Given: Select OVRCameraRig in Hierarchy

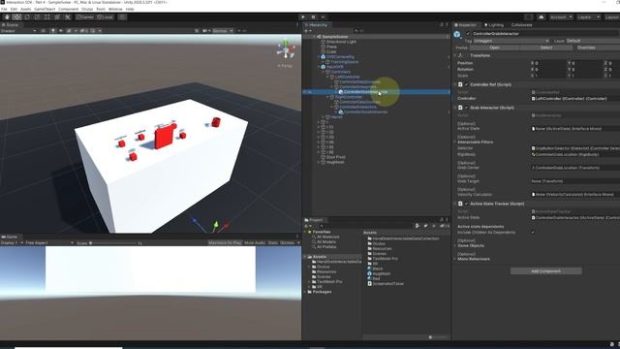Looking at the screenshot, I should coord(340,56).
